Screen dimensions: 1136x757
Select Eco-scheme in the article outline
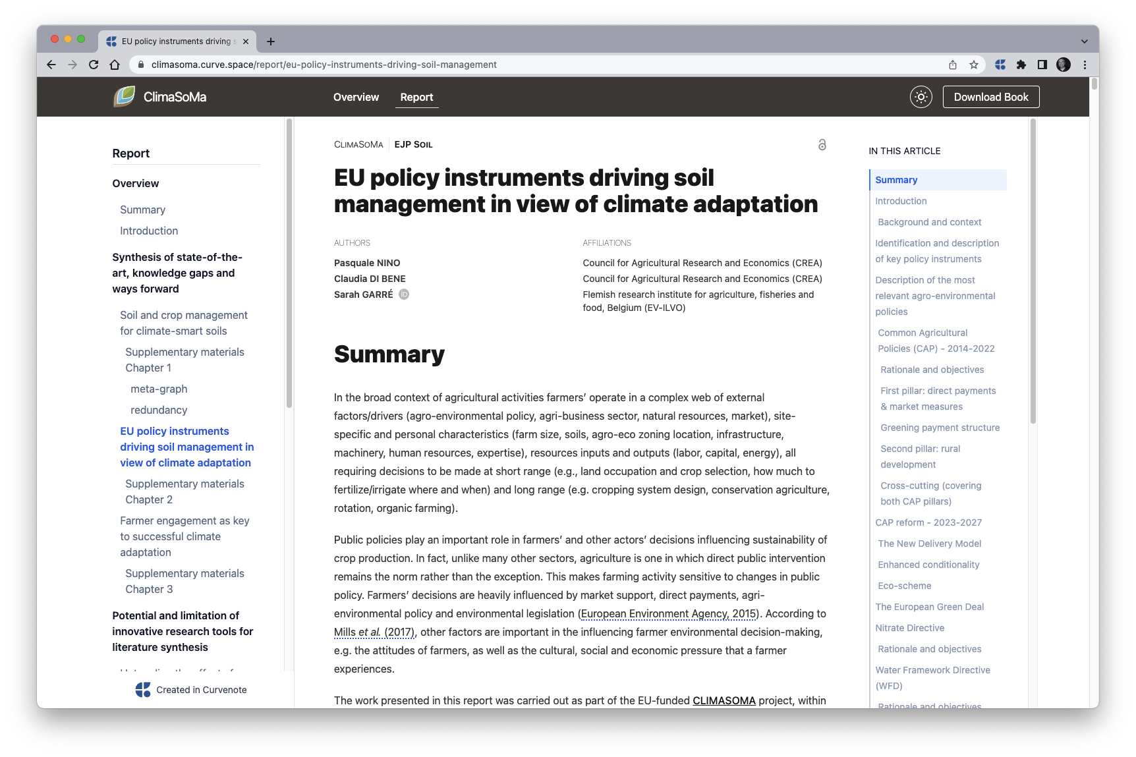[x=903, y=586]
